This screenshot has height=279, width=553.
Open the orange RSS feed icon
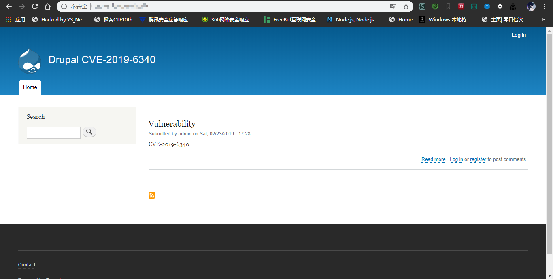[152, 195]
